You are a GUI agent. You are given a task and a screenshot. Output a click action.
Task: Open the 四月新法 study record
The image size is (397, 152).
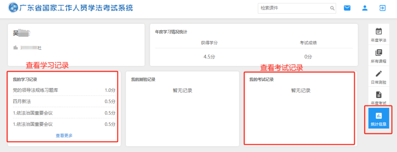[x=22, y=101]
